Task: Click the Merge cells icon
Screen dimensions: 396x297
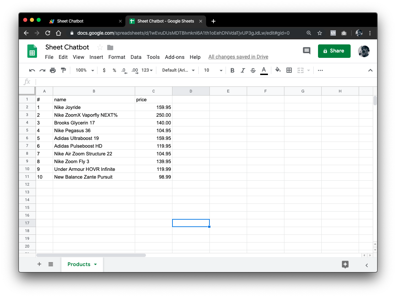Action: [x=301, y=70]
